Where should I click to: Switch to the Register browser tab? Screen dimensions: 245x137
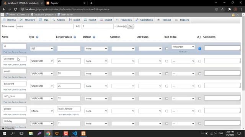[x=66, y=3]
